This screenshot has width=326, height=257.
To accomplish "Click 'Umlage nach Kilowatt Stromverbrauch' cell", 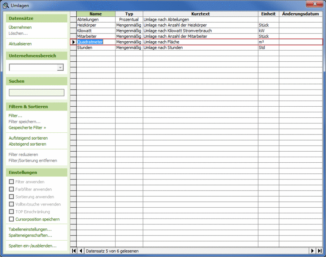I will [x=200, y=31].
